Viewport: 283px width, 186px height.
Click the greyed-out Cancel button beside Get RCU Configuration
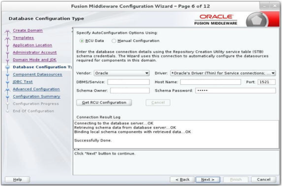158,102
